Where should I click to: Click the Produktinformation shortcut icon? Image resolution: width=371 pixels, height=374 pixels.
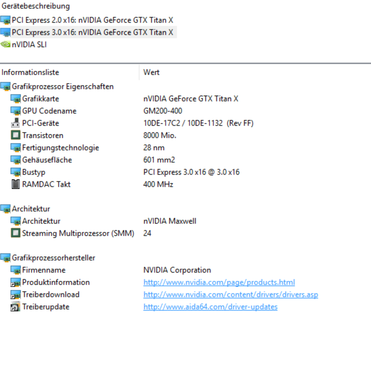tap(15, 283)
